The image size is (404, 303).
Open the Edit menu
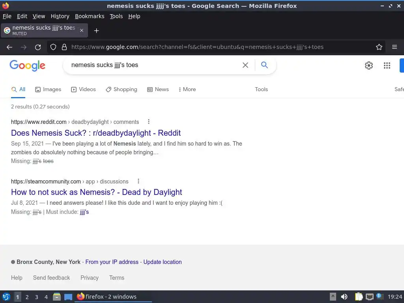tap(22, 16)
